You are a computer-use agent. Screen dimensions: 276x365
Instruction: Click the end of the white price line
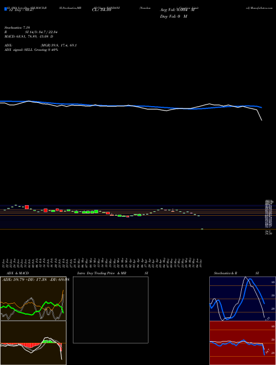262,121
